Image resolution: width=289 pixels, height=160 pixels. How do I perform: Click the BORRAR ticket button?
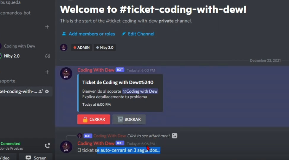click(x=129, y=119)
